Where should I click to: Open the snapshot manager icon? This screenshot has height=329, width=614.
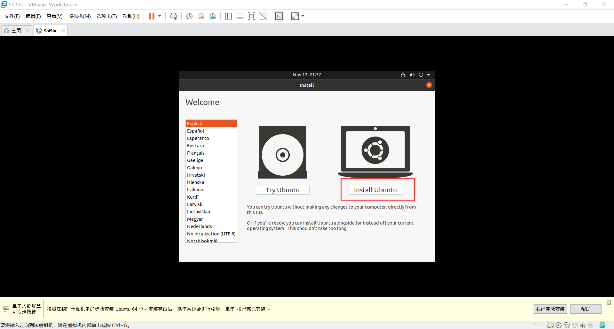[x=213, y=16]
